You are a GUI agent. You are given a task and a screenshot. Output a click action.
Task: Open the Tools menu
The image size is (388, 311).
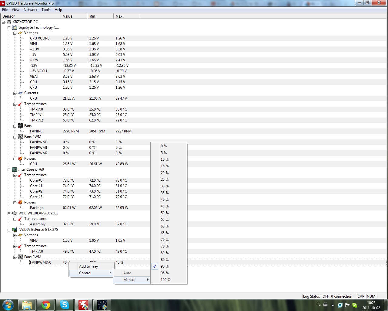point(46,10)
